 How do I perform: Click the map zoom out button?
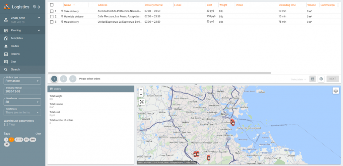point(141,95)
